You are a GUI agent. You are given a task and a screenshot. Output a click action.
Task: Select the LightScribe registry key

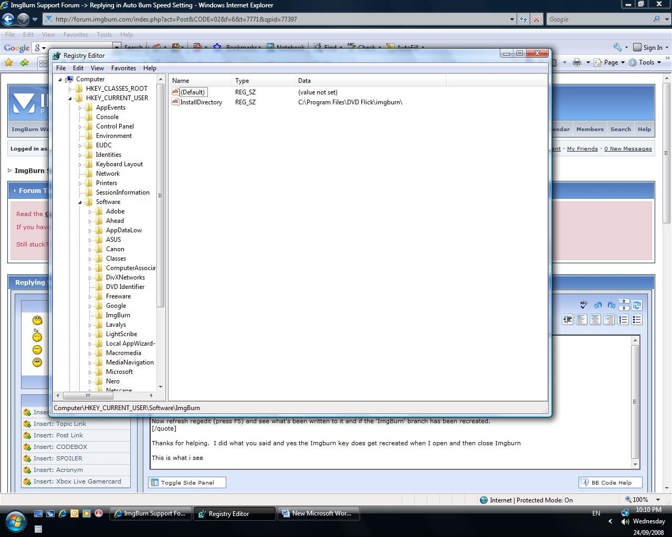point(121,334)
